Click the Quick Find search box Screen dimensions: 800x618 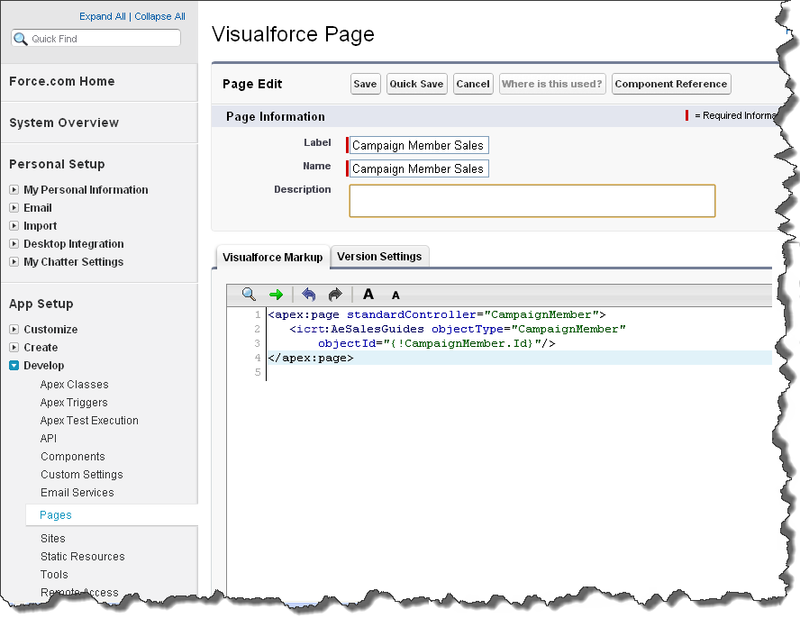pos(103,39)
